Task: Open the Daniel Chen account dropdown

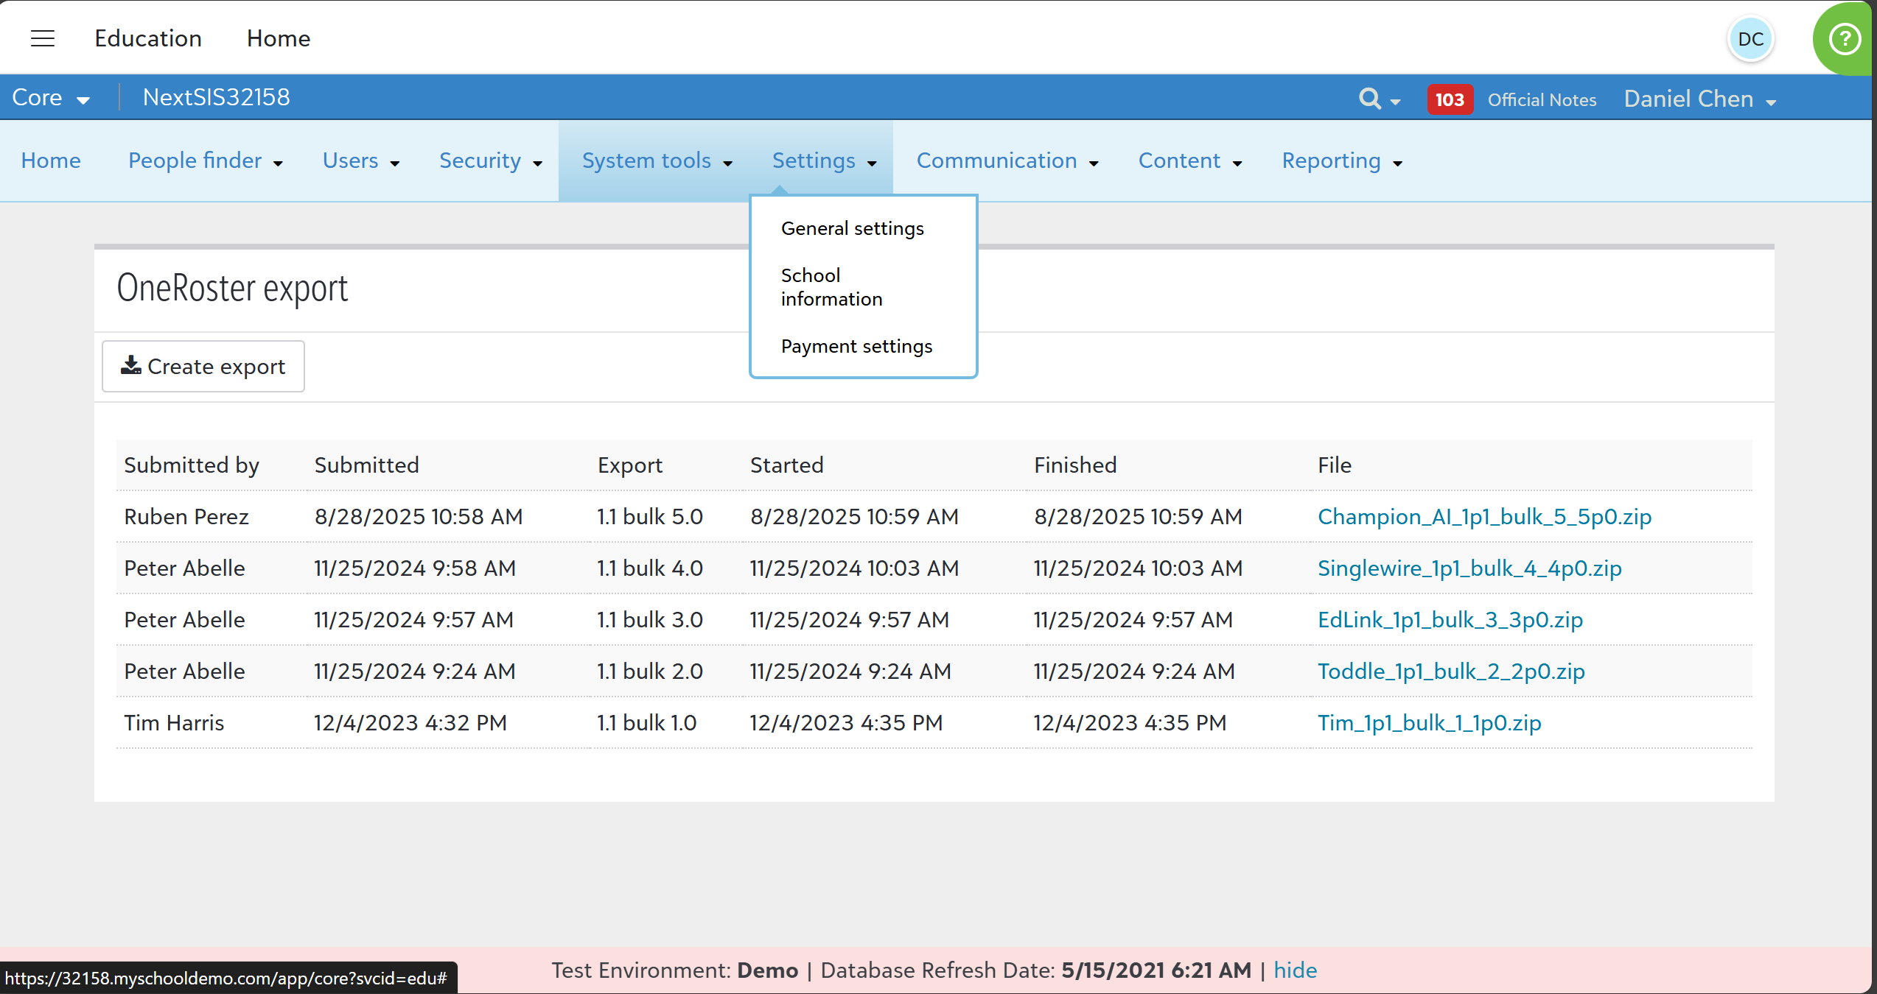Action: point(1699,99)
